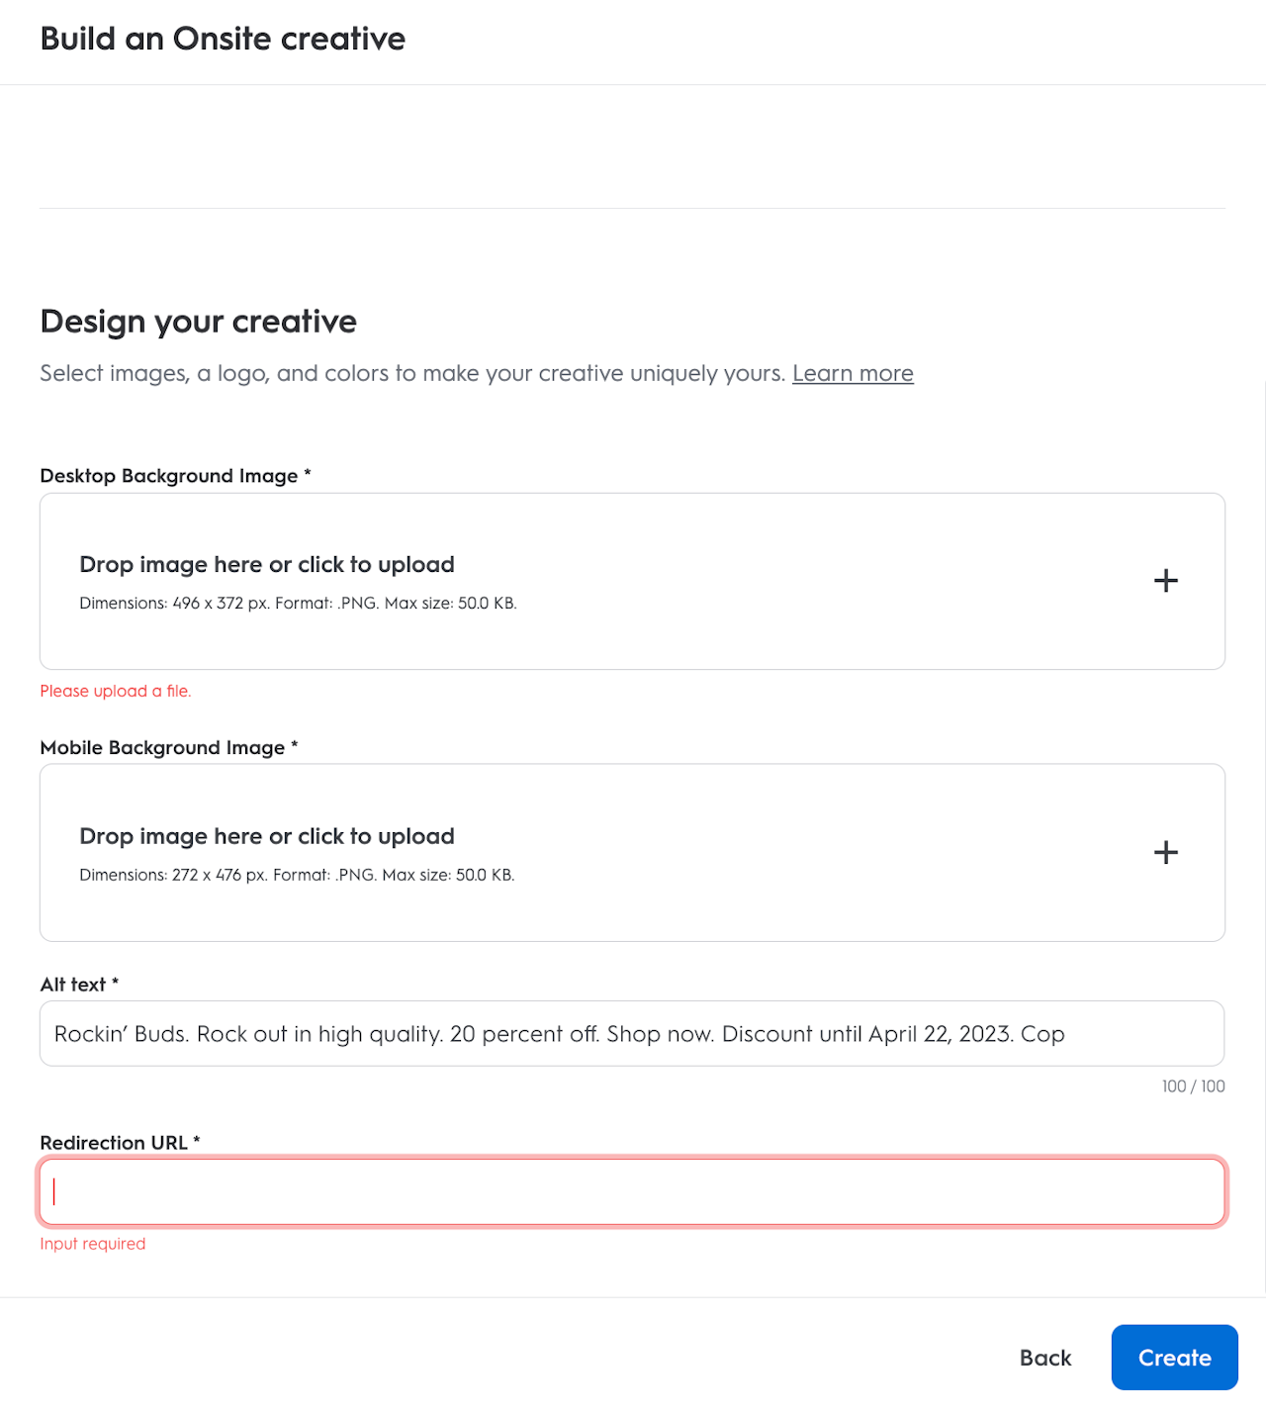Screen dimensions: 1266x1415
Task: Click the 'Please upload a file.' error message
Action: (x=116, y=692)
